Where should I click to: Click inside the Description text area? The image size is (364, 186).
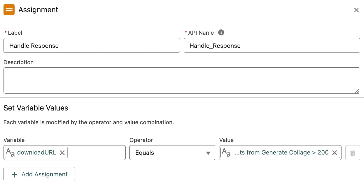[x=181, y=80]
